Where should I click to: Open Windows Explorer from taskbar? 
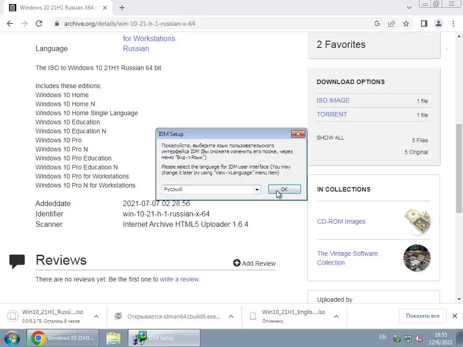coord(113,338)
